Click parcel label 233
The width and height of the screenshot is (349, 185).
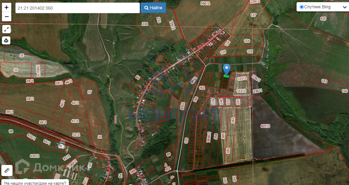click(159, 20)
